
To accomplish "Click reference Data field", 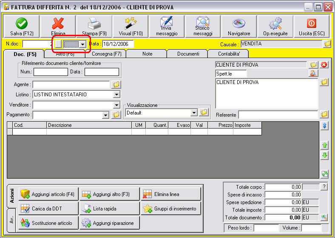I will [102, 72].
